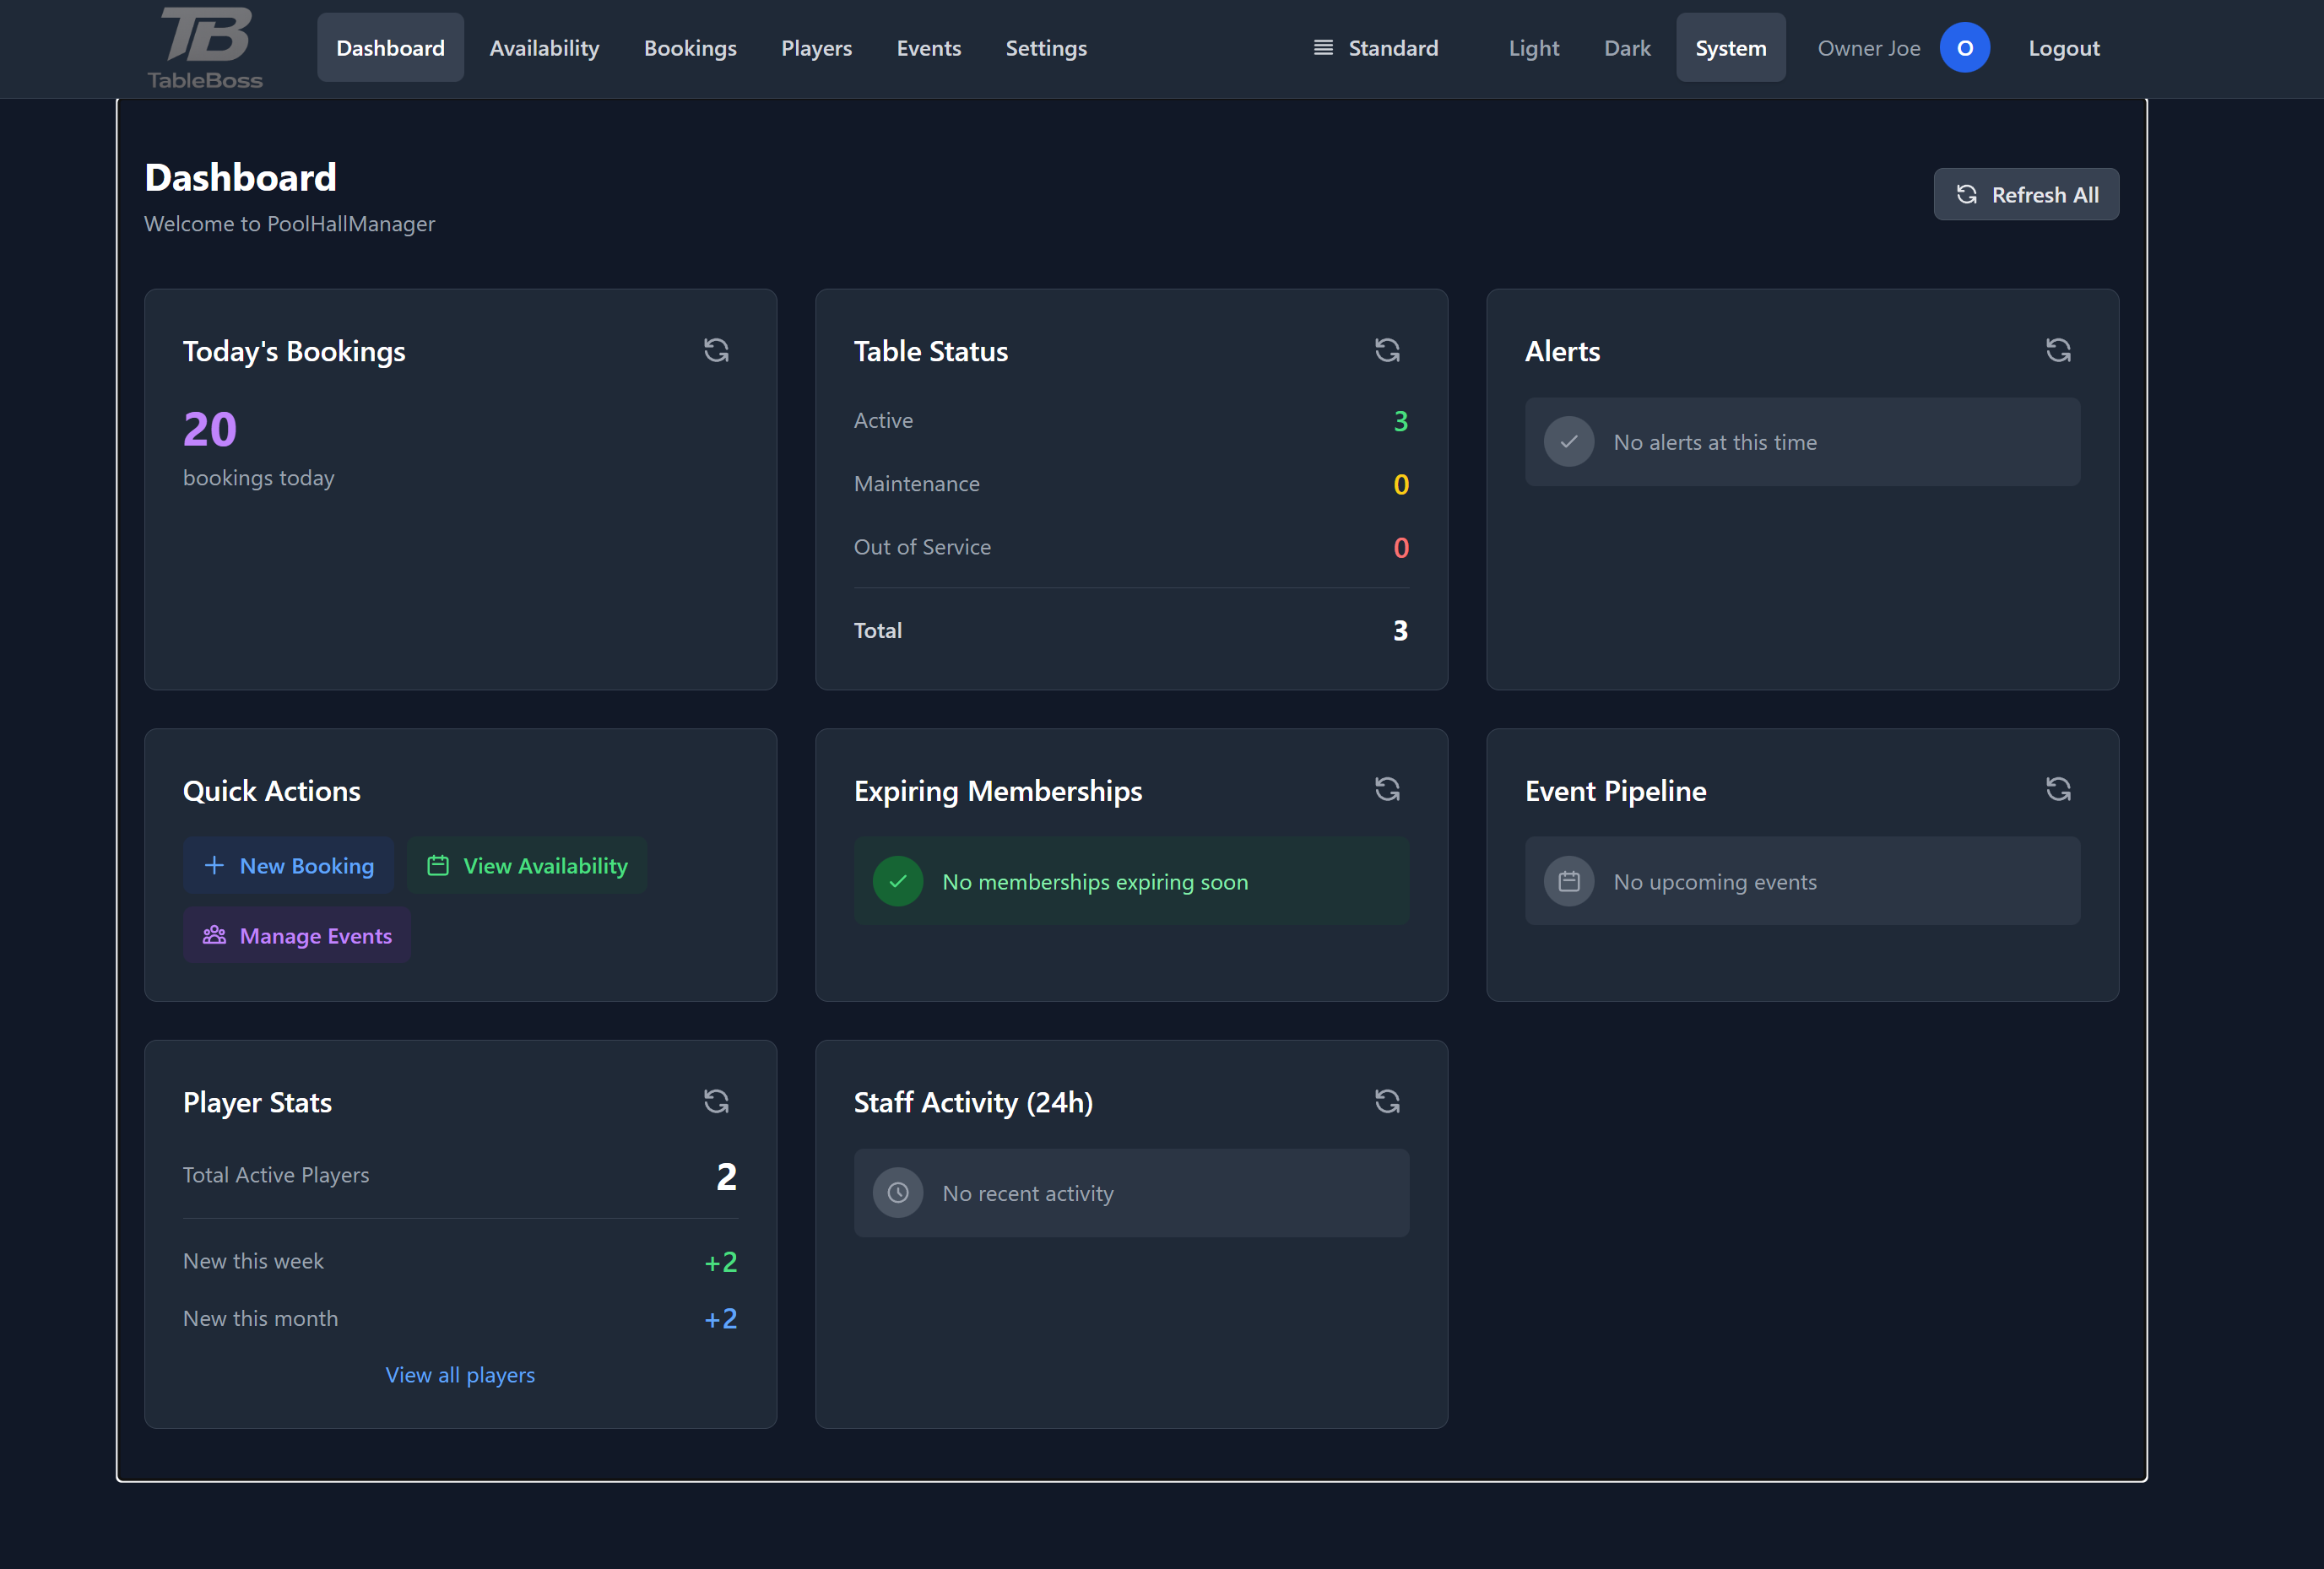
Task: Select the System theme mode
Action: pyautogui.click(x=1730, y=47)
